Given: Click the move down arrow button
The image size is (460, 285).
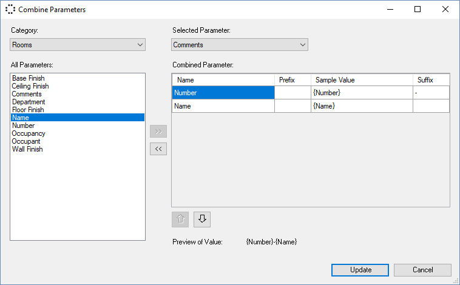Looking at the screenshot, I should click(202, 220).
